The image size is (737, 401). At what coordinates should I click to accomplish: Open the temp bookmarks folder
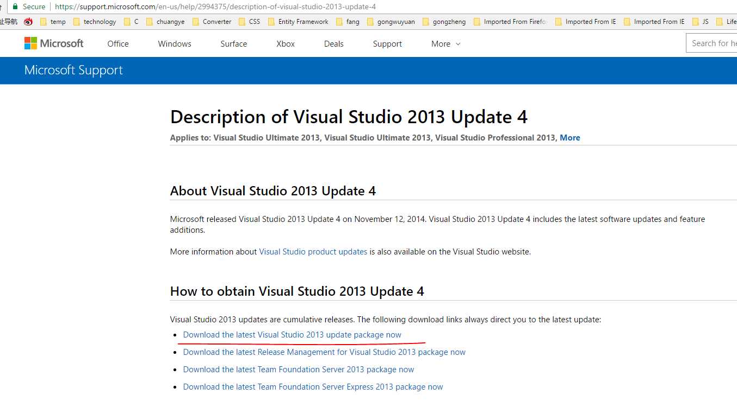(53, 22)
